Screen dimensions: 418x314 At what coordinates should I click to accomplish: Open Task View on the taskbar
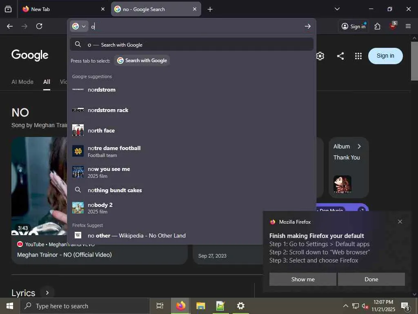(160, 306)
